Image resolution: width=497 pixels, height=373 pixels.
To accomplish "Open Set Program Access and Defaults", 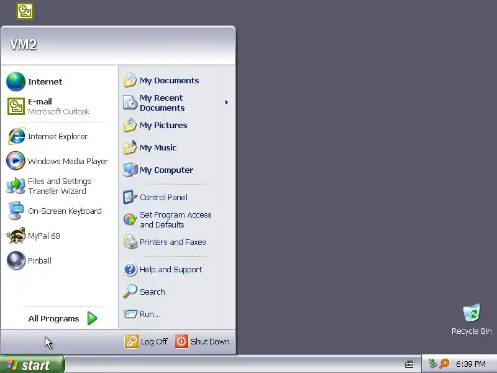I will pos(177,219).
